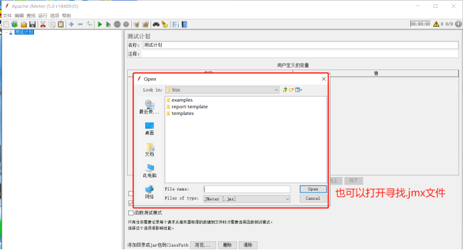Click the Open folder toolbar icon
This screenshot has height=250, width=463.
click(x=23, y=24)
